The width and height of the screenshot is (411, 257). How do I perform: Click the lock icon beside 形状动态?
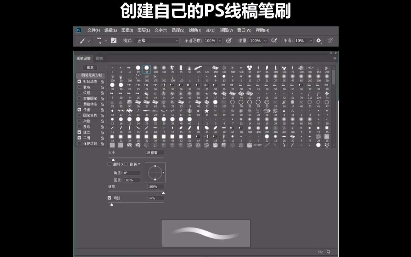(102, 82)
